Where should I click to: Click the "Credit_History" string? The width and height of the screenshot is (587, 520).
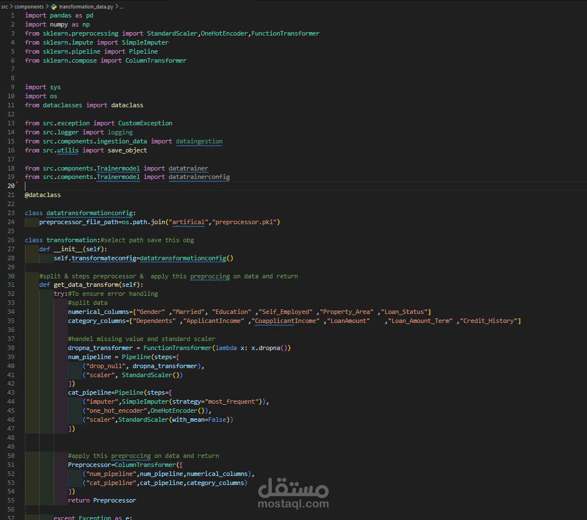[x=489, y=321]
